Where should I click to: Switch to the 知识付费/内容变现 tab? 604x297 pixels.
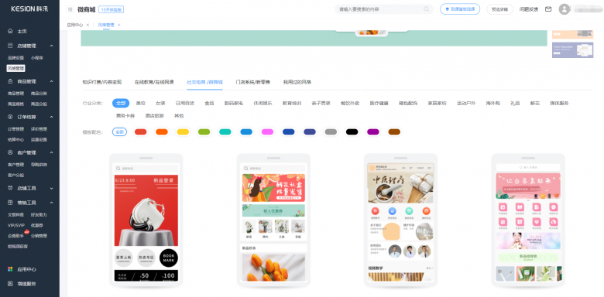[x=102, y=82]
